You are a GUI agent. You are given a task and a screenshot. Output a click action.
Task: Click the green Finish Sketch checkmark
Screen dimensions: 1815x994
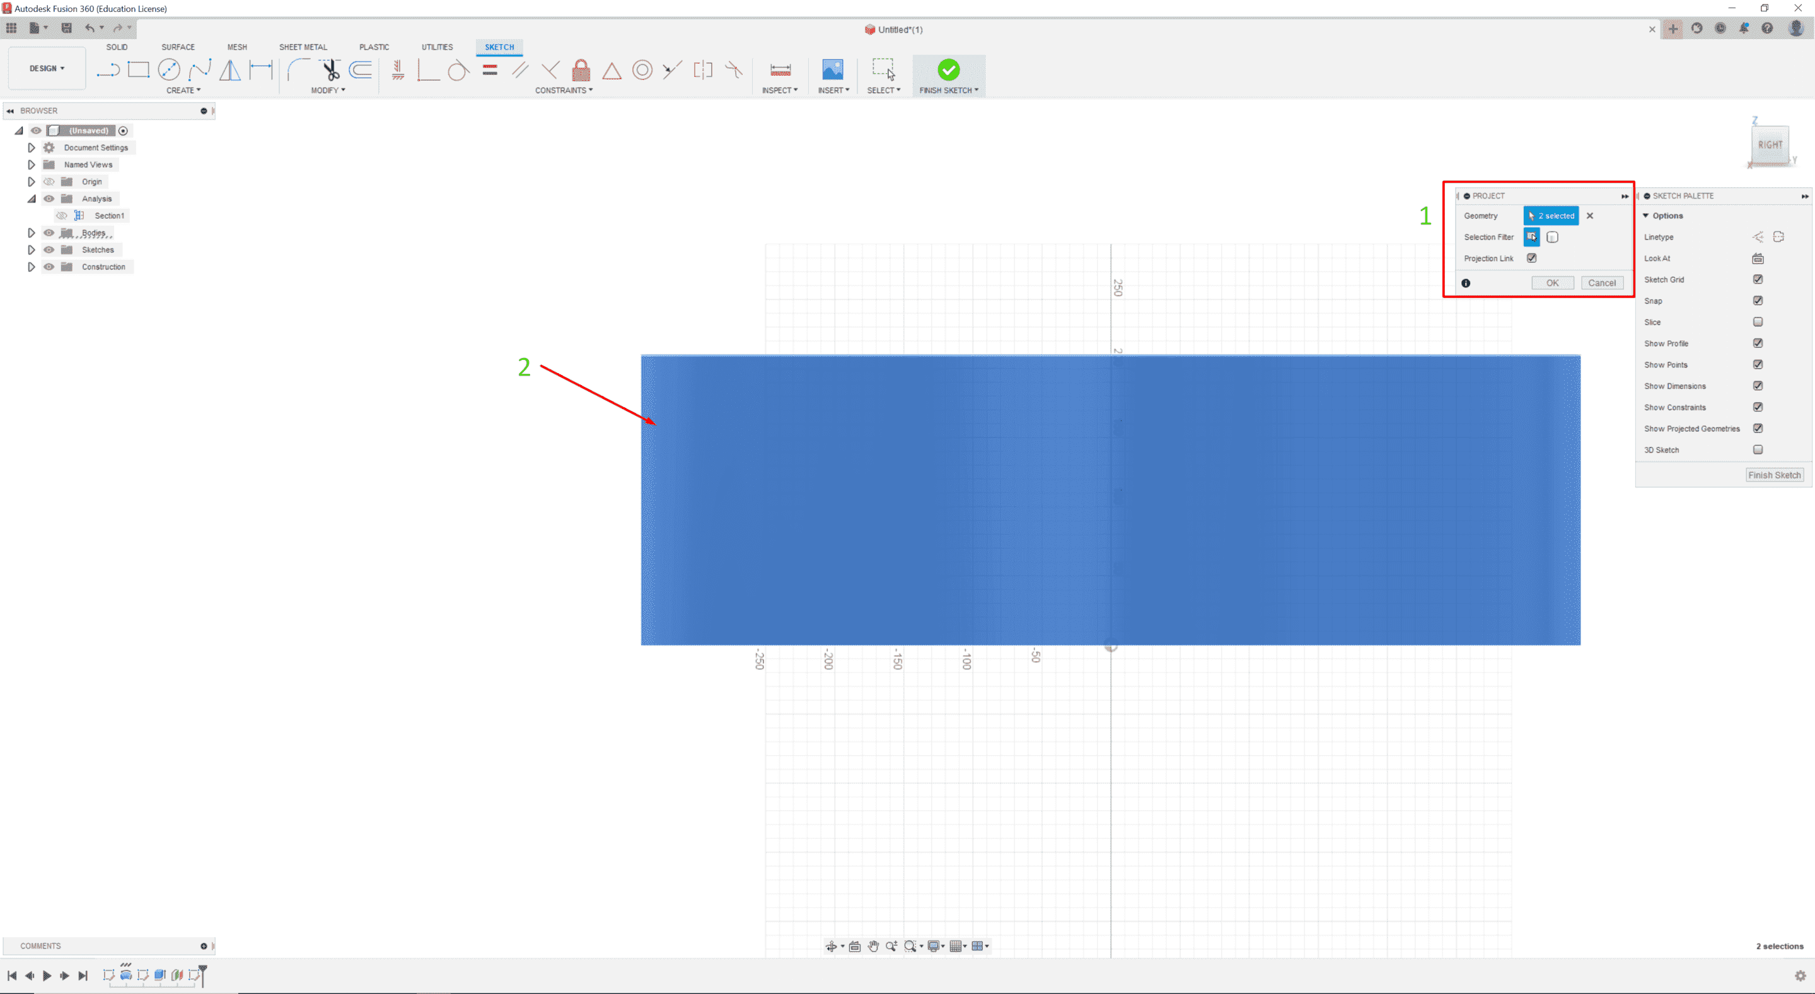[x=948, y=69]
